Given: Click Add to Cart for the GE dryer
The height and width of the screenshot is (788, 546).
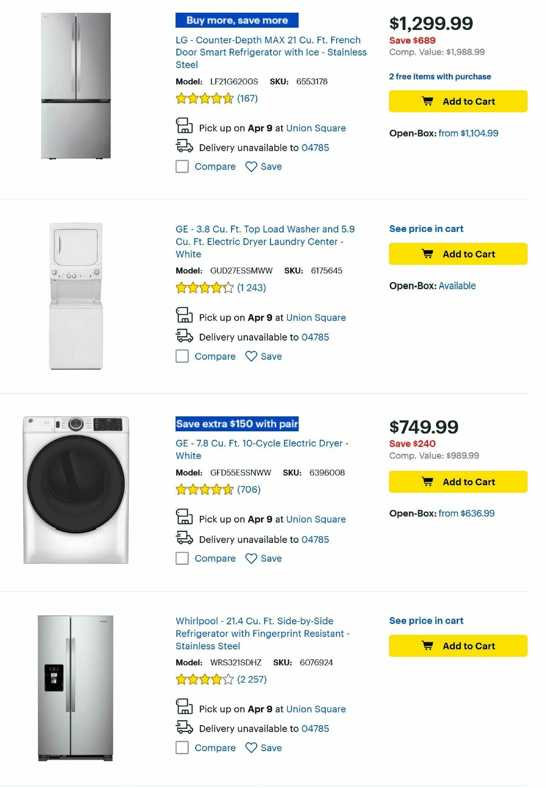Looking at the screenshot, I should pos(458,481).
